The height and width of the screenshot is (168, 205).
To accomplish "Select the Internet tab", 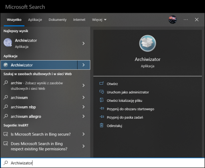I will (x=79, y=20).
